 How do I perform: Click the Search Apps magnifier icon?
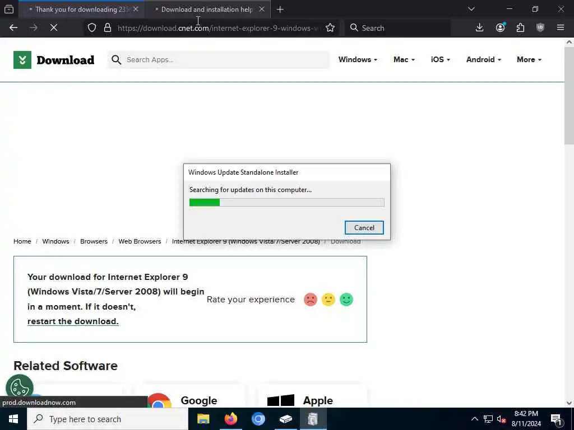117,59
